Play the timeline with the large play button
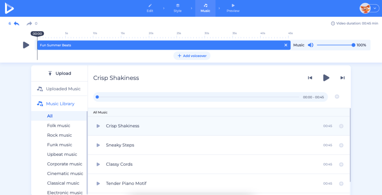This screenshot has height=195, width=382. click(26, 45)
